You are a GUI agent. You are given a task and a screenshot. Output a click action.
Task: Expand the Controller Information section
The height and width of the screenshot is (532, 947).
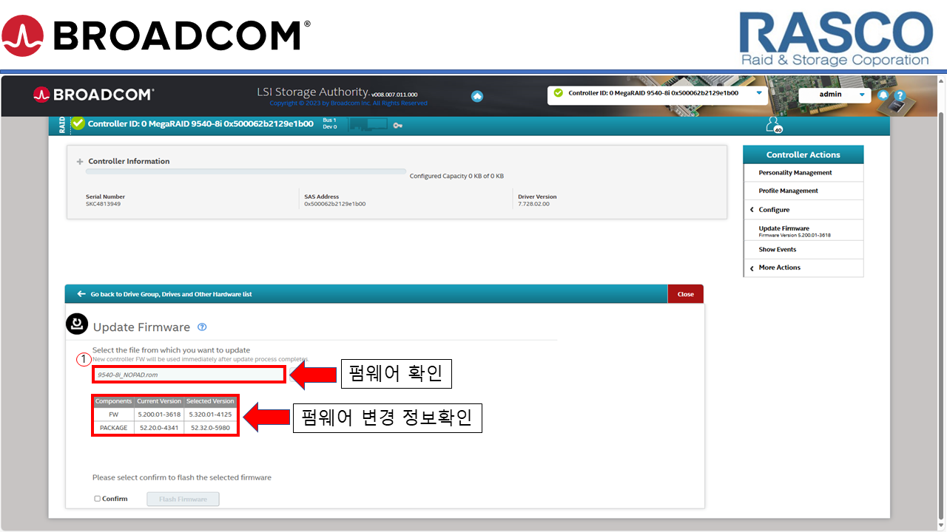point(80,161)
